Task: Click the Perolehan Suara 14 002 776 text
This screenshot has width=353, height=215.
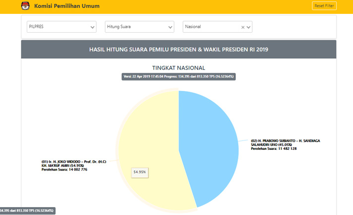Action: click(64, 170)
